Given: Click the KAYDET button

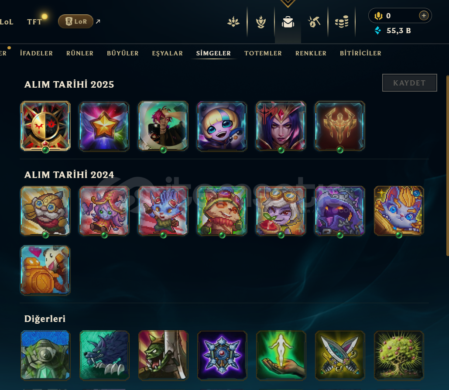Looking at the screenshot, I should tap(409, 83).
